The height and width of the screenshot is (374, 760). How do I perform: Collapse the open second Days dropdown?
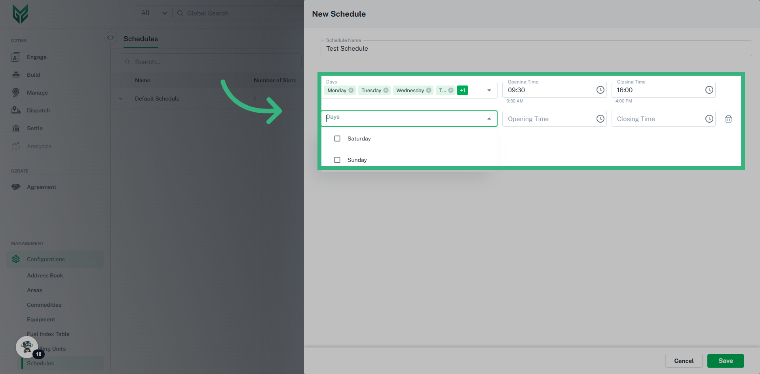[x=489, y=119]
